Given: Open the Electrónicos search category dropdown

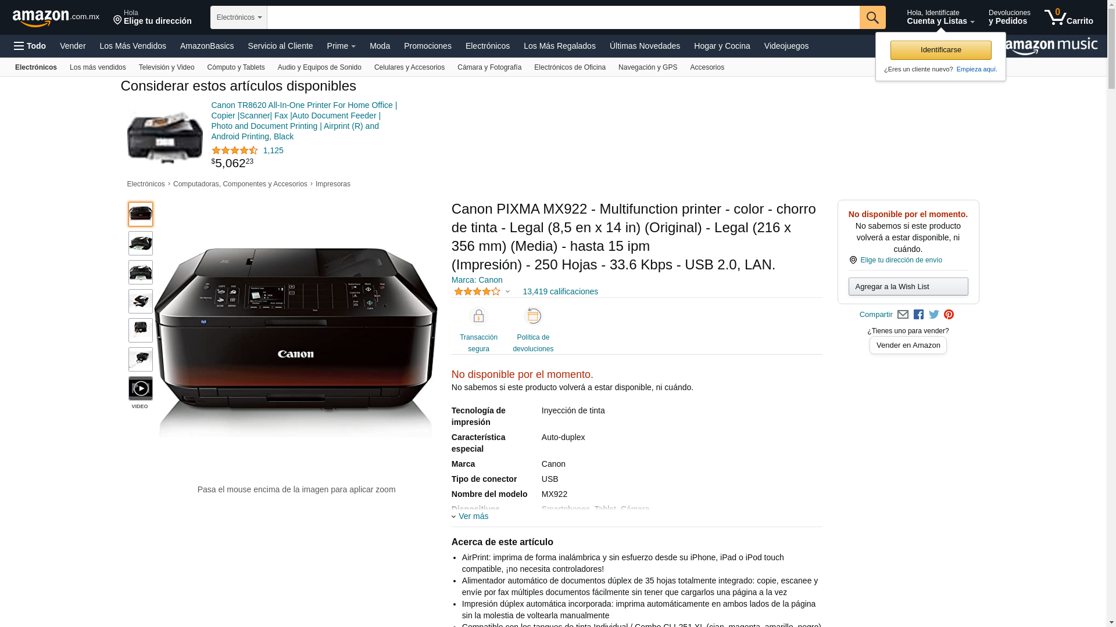Looking at the screenshot, I should coord(239,17).
